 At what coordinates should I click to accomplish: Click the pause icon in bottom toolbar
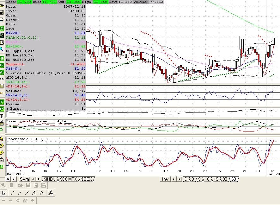pos(11,185)
